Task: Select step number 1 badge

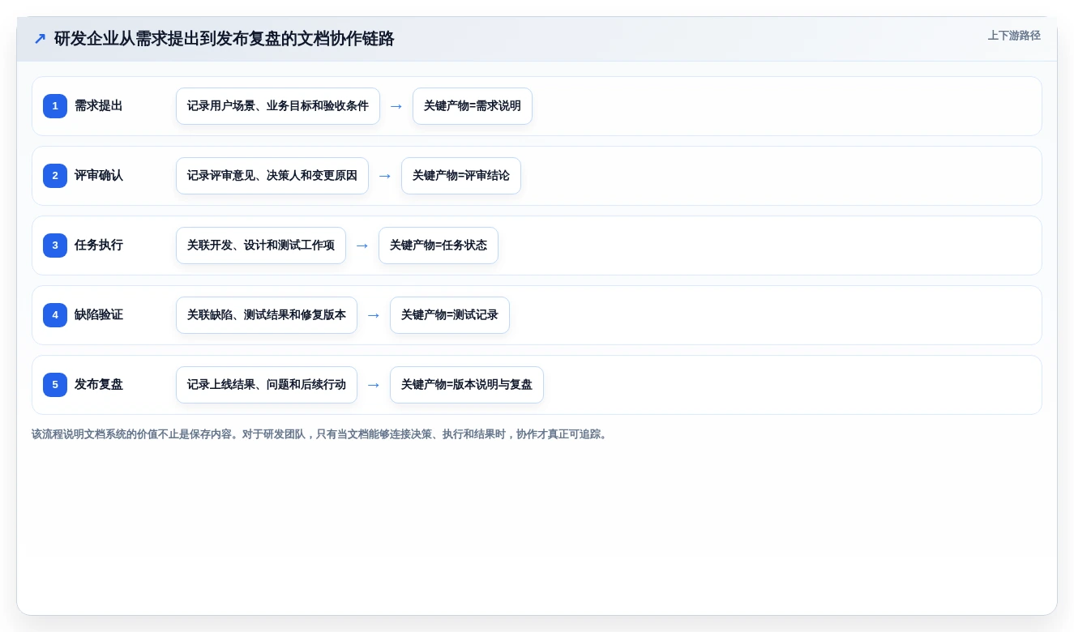Action: click(x=55, y=106)
